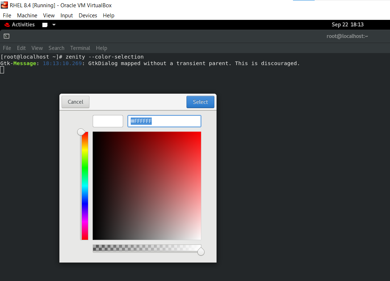Click the Red Hat logo next to Activities
The height and width of the screenshot is (281, 390).
pyautogui.click(x=7, y=24)
